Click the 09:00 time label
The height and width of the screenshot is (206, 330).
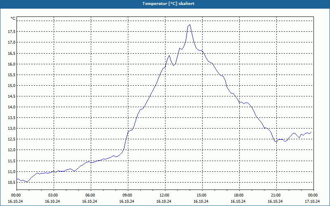click(x=128, y=195)
